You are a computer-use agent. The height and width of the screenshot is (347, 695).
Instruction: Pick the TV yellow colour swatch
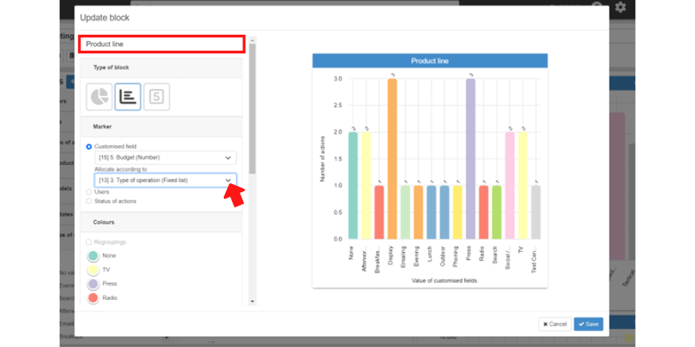point(93,270)
